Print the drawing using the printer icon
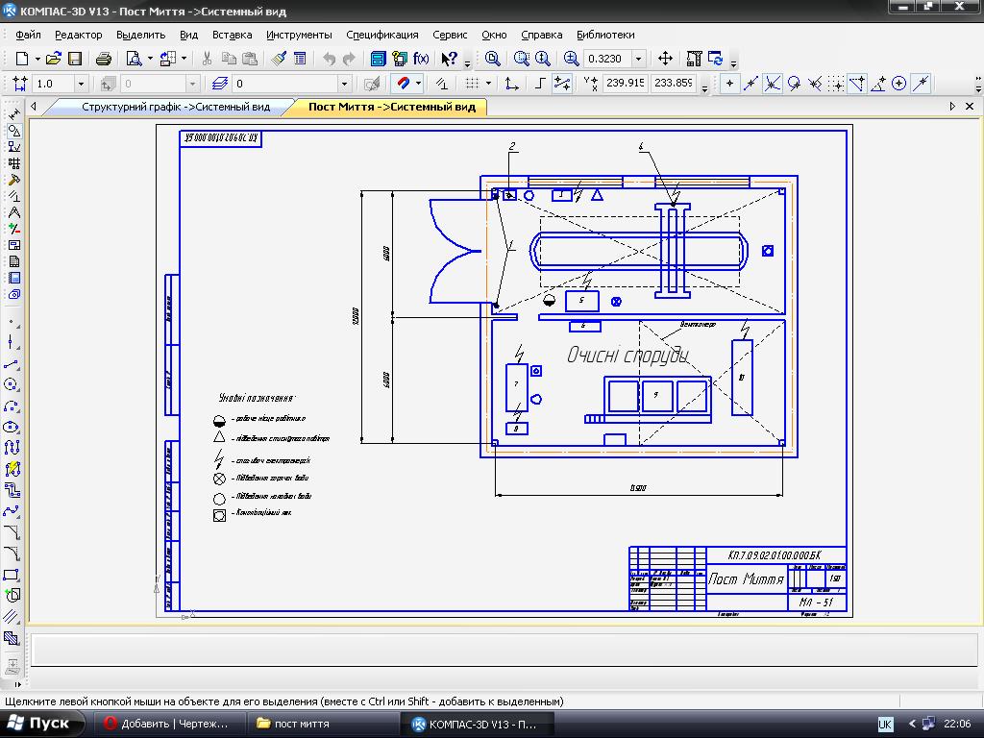The height and width of the screenshot is (738, 984). click(104, 59)
